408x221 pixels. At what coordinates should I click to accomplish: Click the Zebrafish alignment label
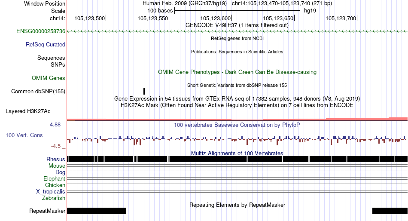tap(54, 198)
